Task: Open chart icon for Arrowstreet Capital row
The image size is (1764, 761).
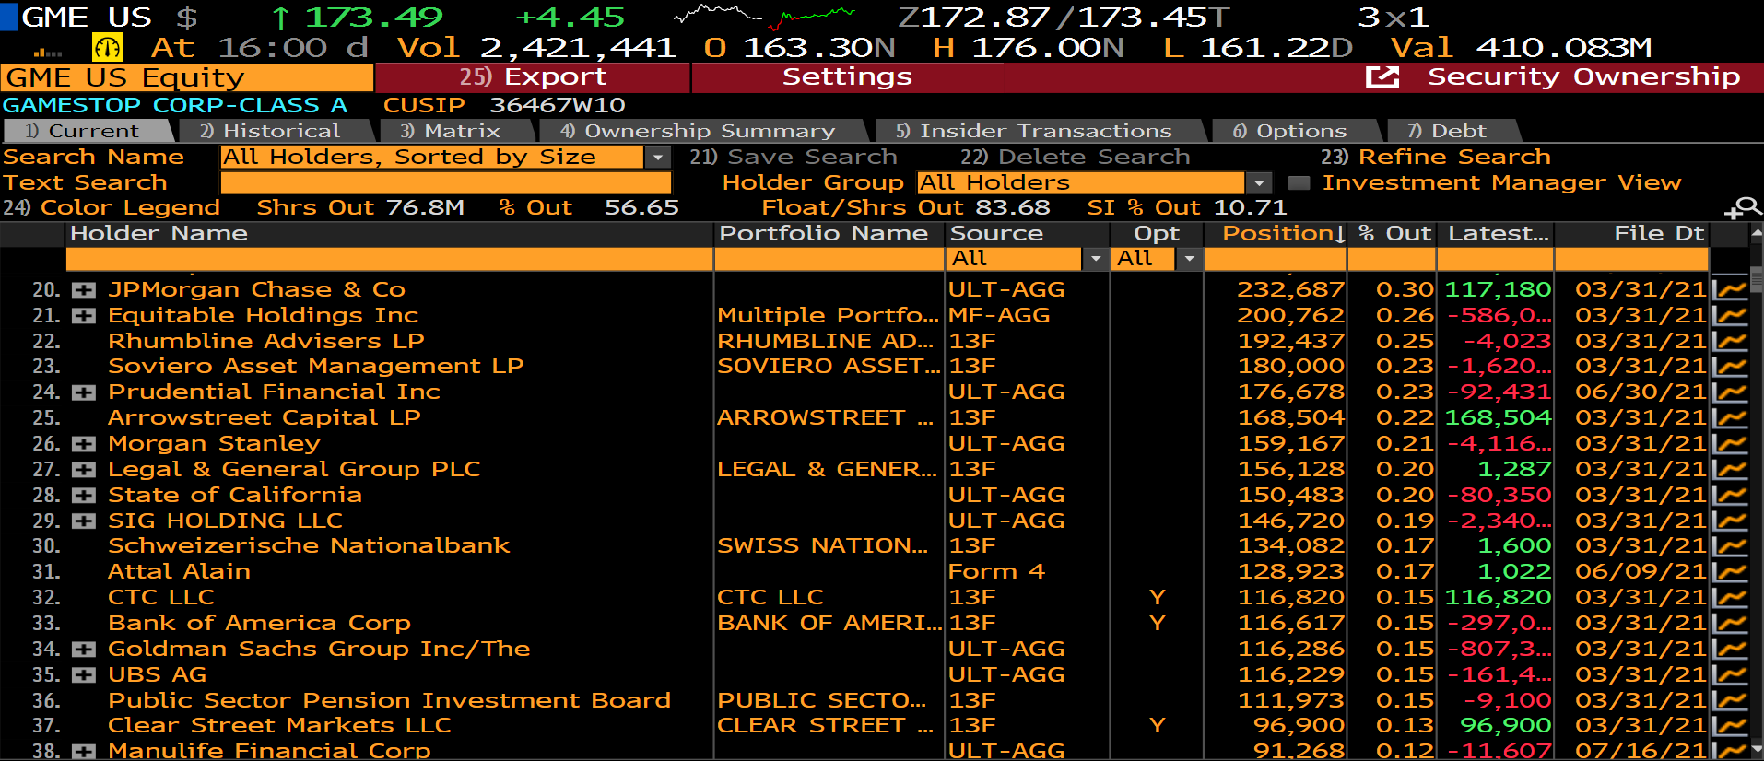Action: 1730,418
